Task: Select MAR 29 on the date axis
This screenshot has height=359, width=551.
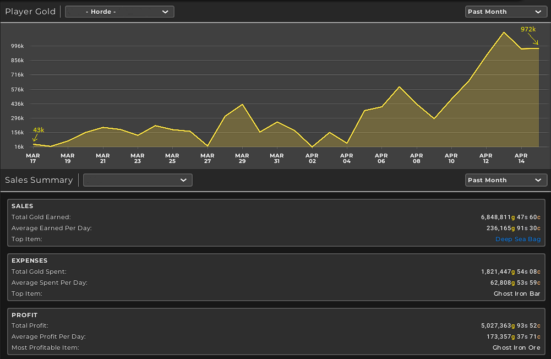Action: pos(242,159)
